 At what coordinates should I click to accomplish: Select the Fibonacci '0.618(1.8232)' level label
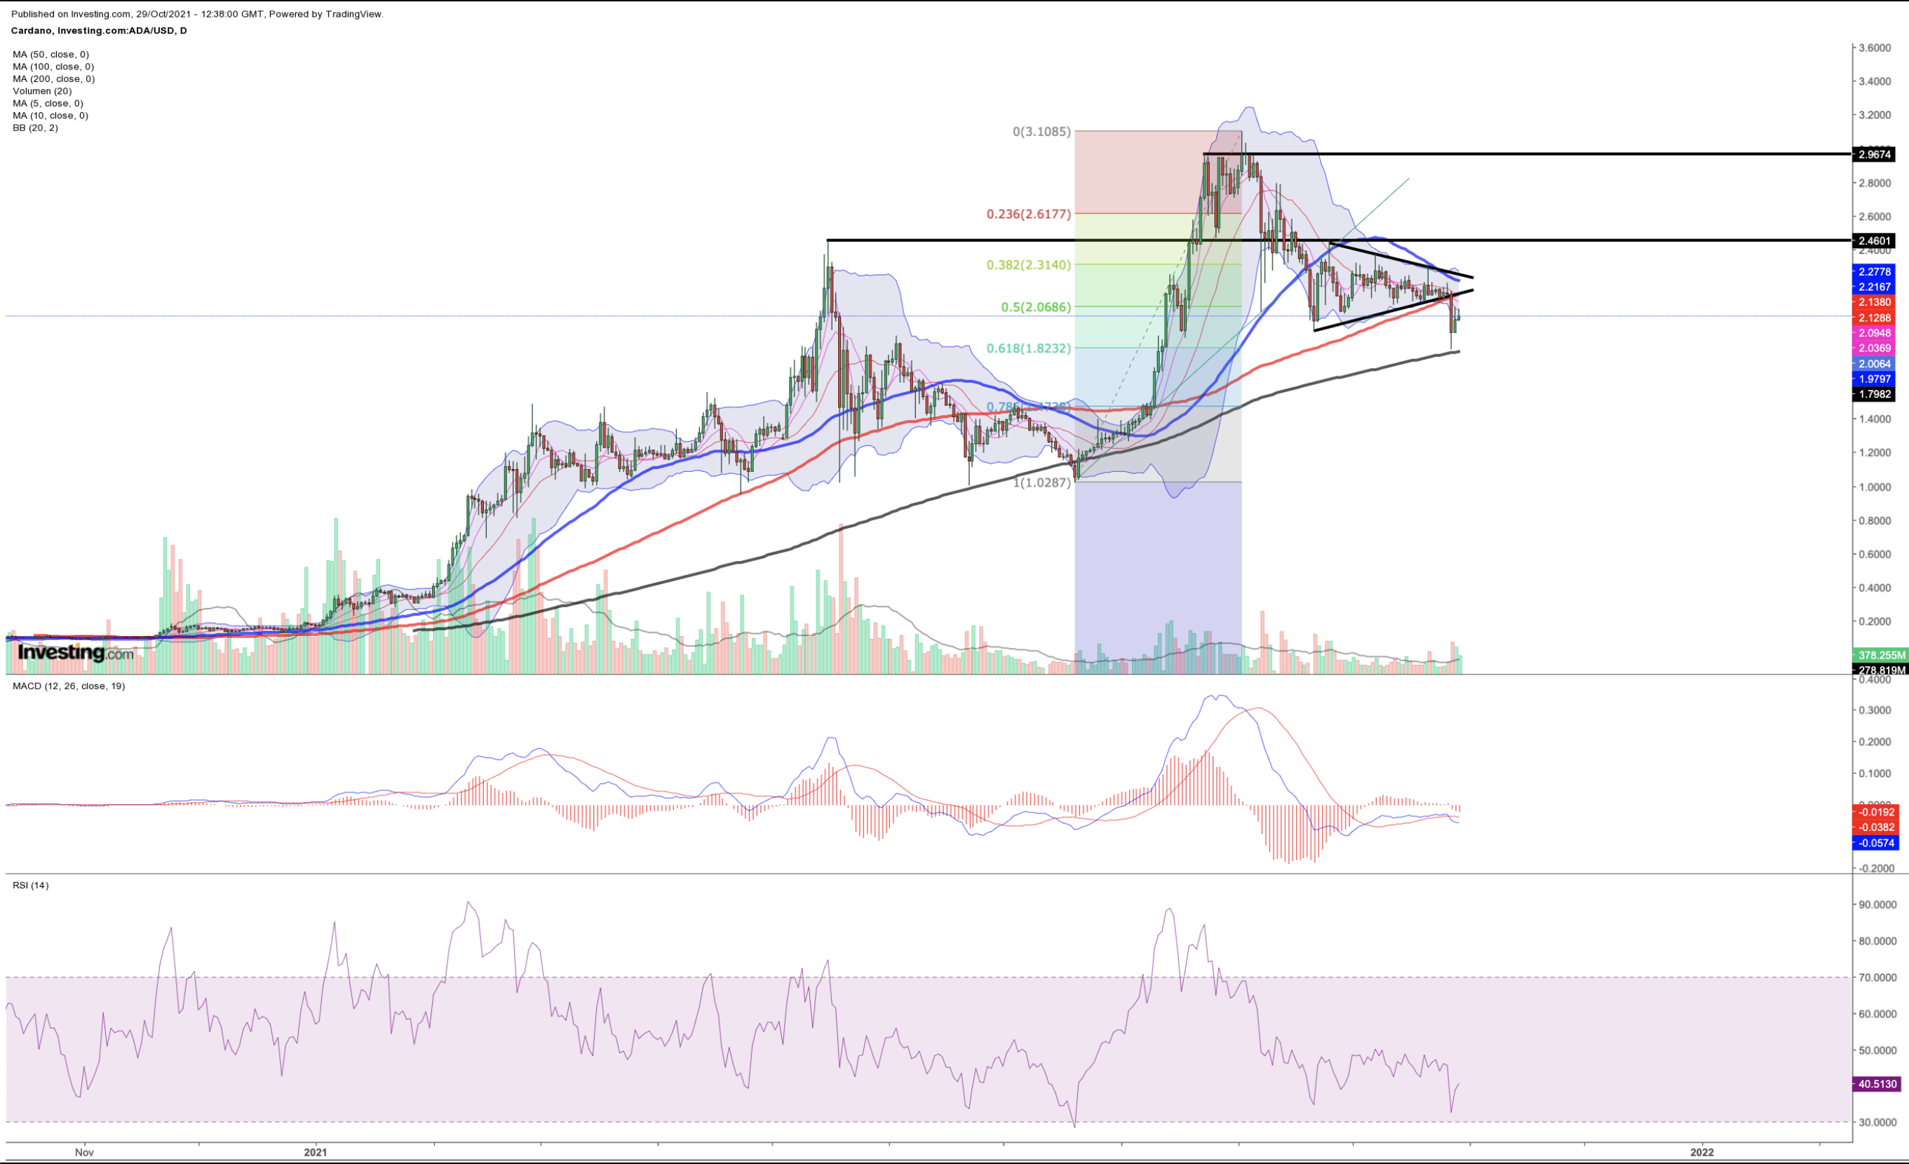1029,348
